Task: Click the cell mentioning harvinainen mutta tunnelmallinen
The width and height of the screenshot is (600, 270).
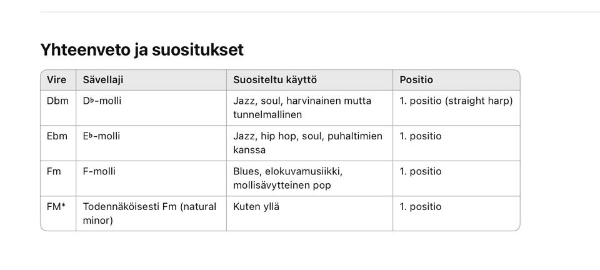Action: [302, 107]
